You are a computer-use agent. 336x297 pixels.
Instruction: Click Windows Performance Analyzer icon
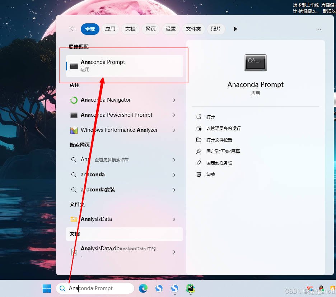click(74, 130)
